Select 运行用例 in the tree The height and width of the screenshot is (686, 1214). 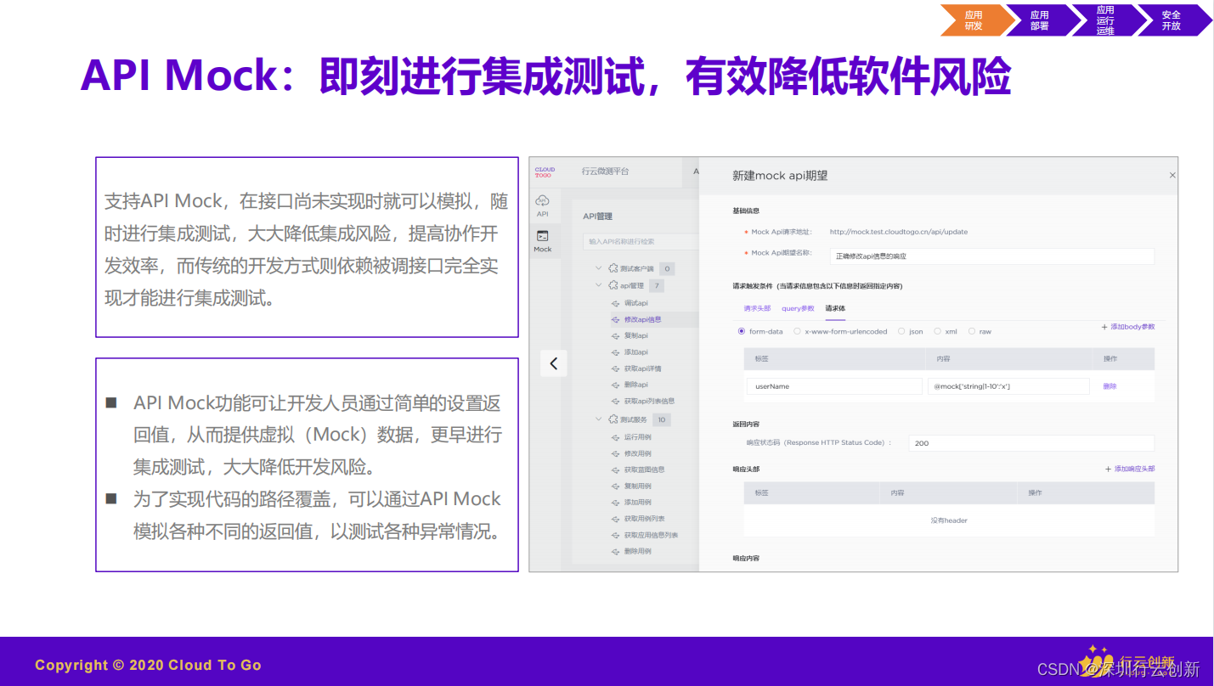pos(637,437)
